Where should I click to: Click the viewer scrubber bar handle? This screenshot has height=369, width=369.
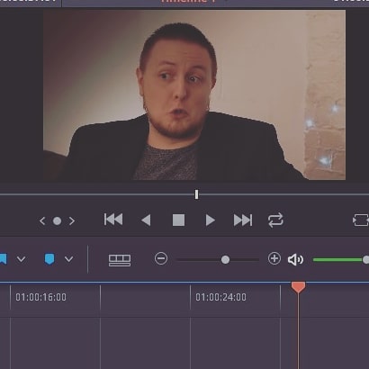point(196,194)
